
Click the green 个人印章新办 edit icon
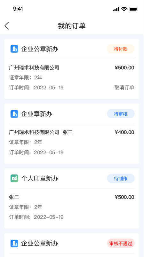click(14, 178)
